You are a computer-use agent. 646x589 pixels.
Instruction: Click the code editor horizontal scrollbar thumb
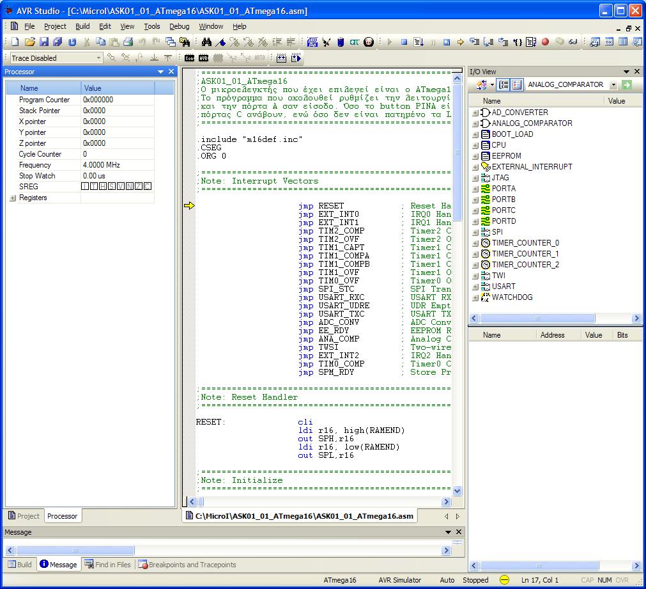pyautogui.click(x=201, y=502)
